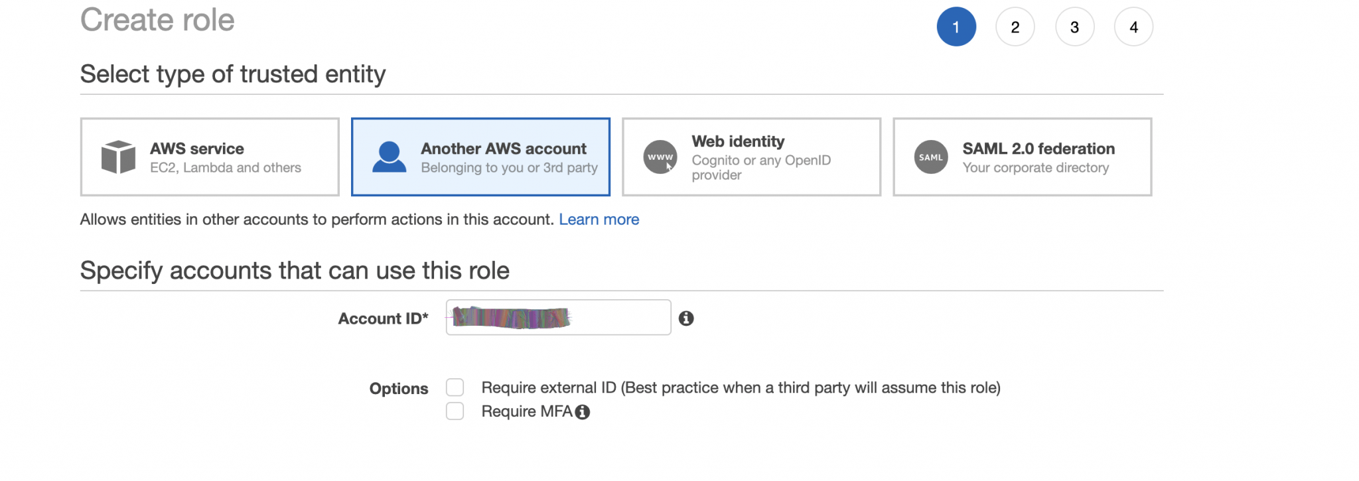This screenshot has height=481, width=1359.
Task: Click the gray SAML circle icon
Action: click(930, 157)
